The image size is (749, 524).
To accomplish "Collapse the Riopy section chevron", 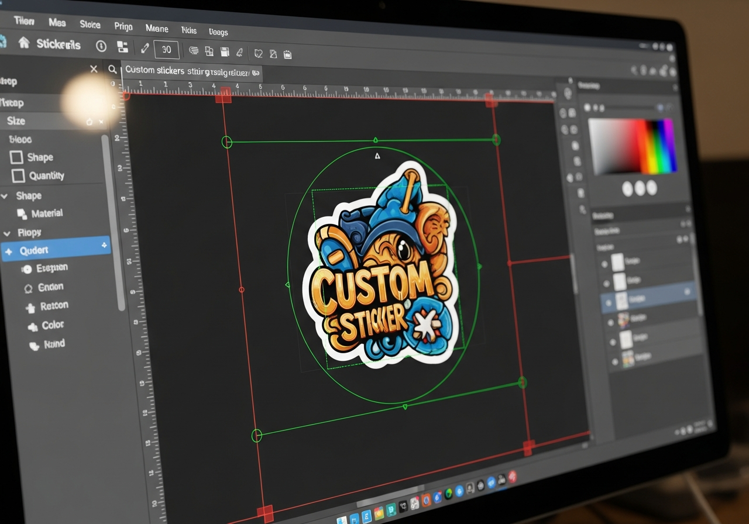I will (6, 233).
